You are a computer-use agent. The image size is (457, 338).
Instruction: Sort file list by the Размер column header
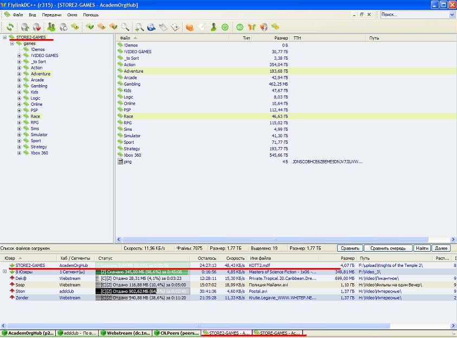click(270, 38)
